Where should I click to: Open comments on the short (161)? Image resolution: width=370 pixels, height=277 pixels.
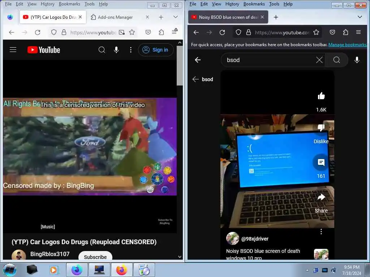click(321, 163)
